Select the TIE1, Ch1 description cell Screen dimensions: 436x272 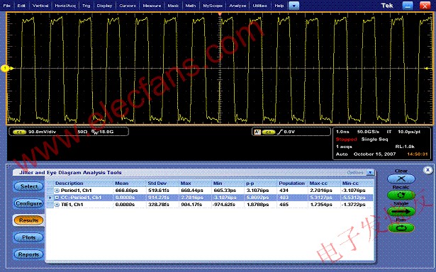(x=72, y=205)
